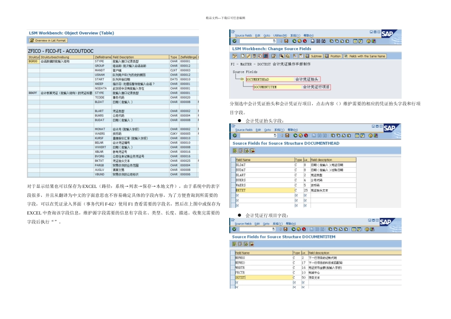The height and width of the screenshot is (319, 451).
Task: Click first empty Field Name cell below BKTXT
Action: 264,195
